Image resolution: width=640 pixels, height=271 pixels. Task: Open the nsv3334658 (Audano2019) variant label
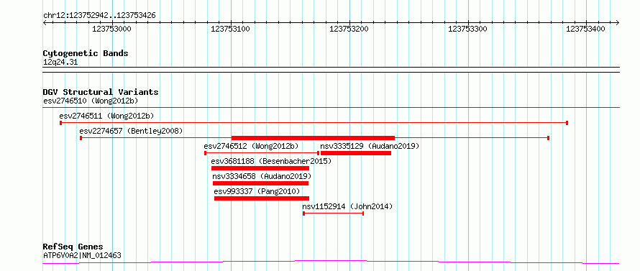262,176
